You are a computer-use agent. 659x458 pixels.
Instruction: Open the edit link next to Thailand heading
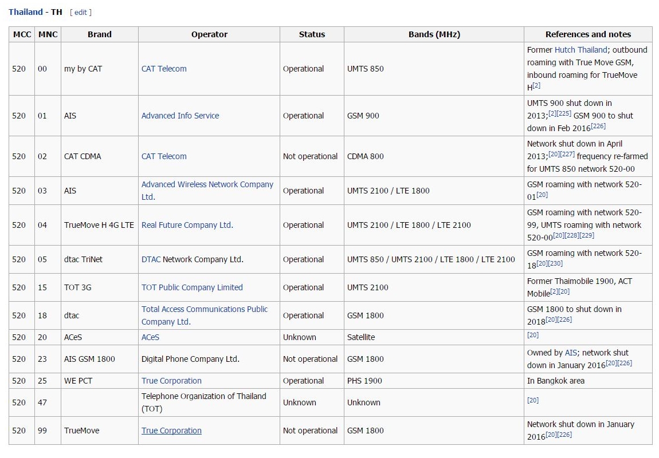coord(80,11)
